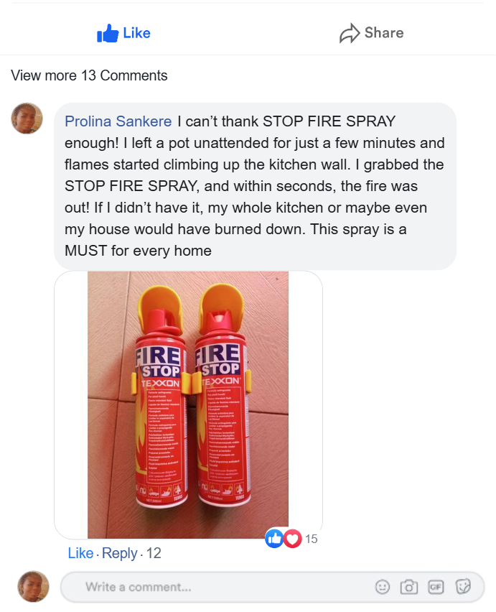Click the avatar beside the comment box
Viewport: 496px width, 612px height.
tap(34, 587)
